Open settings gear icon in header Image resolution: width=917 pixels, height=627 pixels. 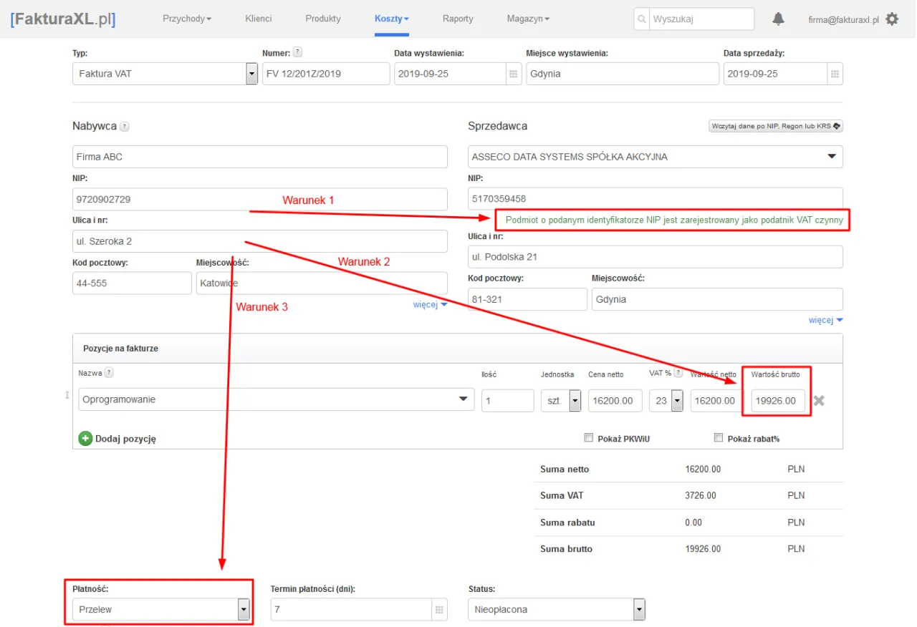pyautogui.click(x=892, y=19)
